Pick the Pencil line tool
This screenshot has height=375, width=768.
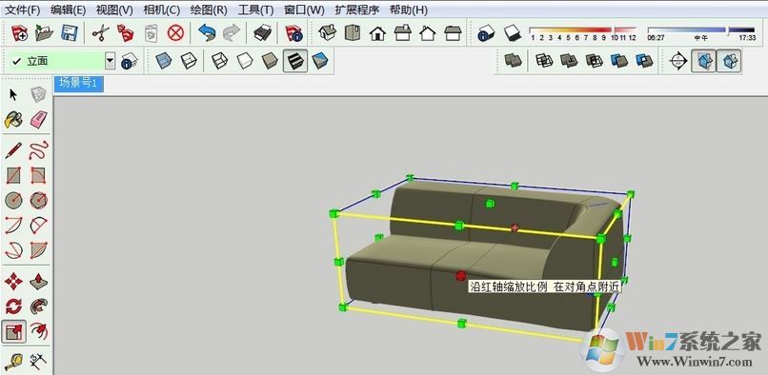click(13, 149)
